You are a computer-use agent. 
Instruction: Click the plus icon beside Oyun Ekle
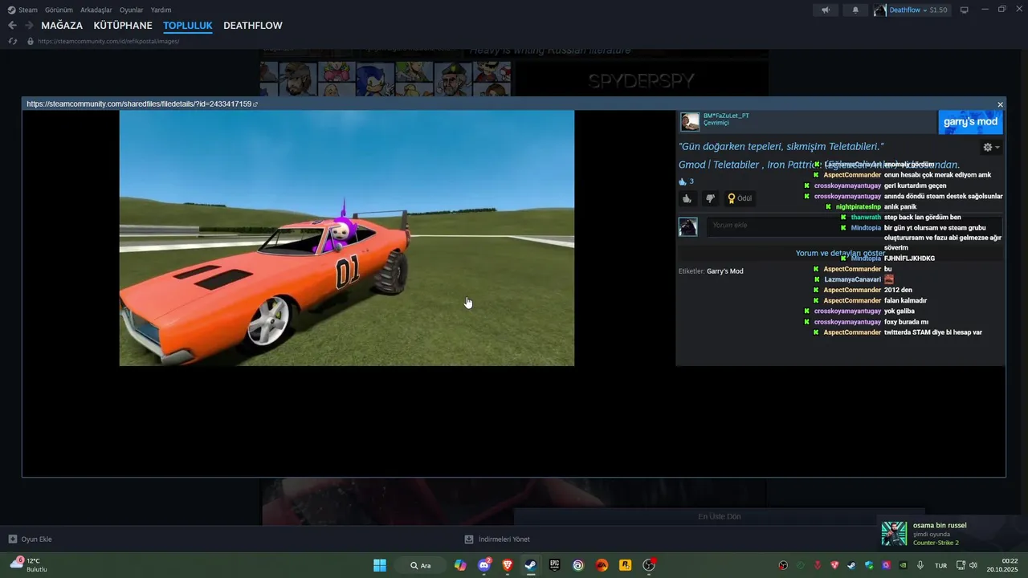pos(13,539)
